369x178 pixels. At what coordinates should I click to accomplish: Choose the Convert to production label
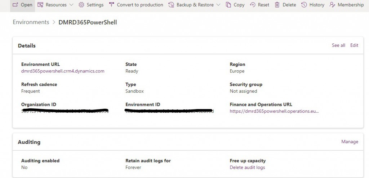[x=140, y=5]
